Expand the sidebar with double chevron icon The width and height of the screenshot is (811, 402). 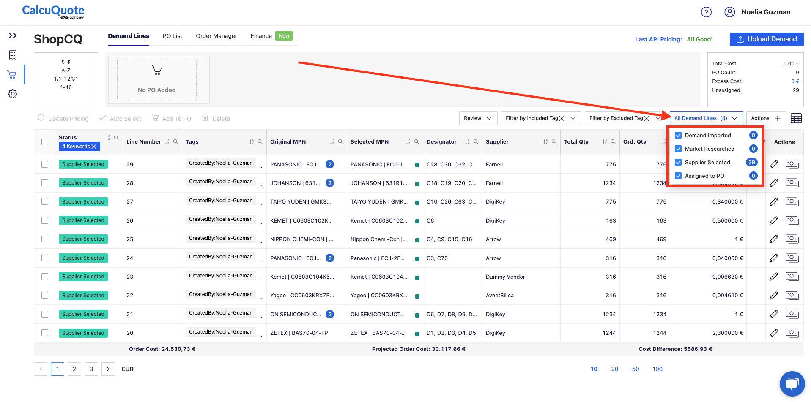point(13,35)
